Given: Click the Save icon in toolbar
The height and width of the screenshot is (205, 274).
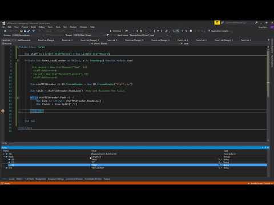Looking at the screenshot, I should 25,31.
